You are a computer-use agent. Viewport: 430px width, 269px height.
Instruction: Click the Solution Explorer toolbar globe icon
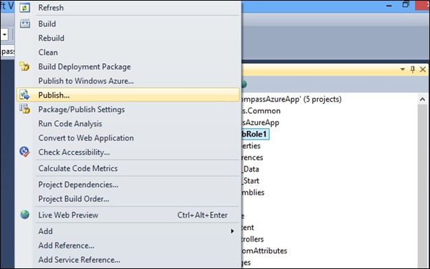244,84
